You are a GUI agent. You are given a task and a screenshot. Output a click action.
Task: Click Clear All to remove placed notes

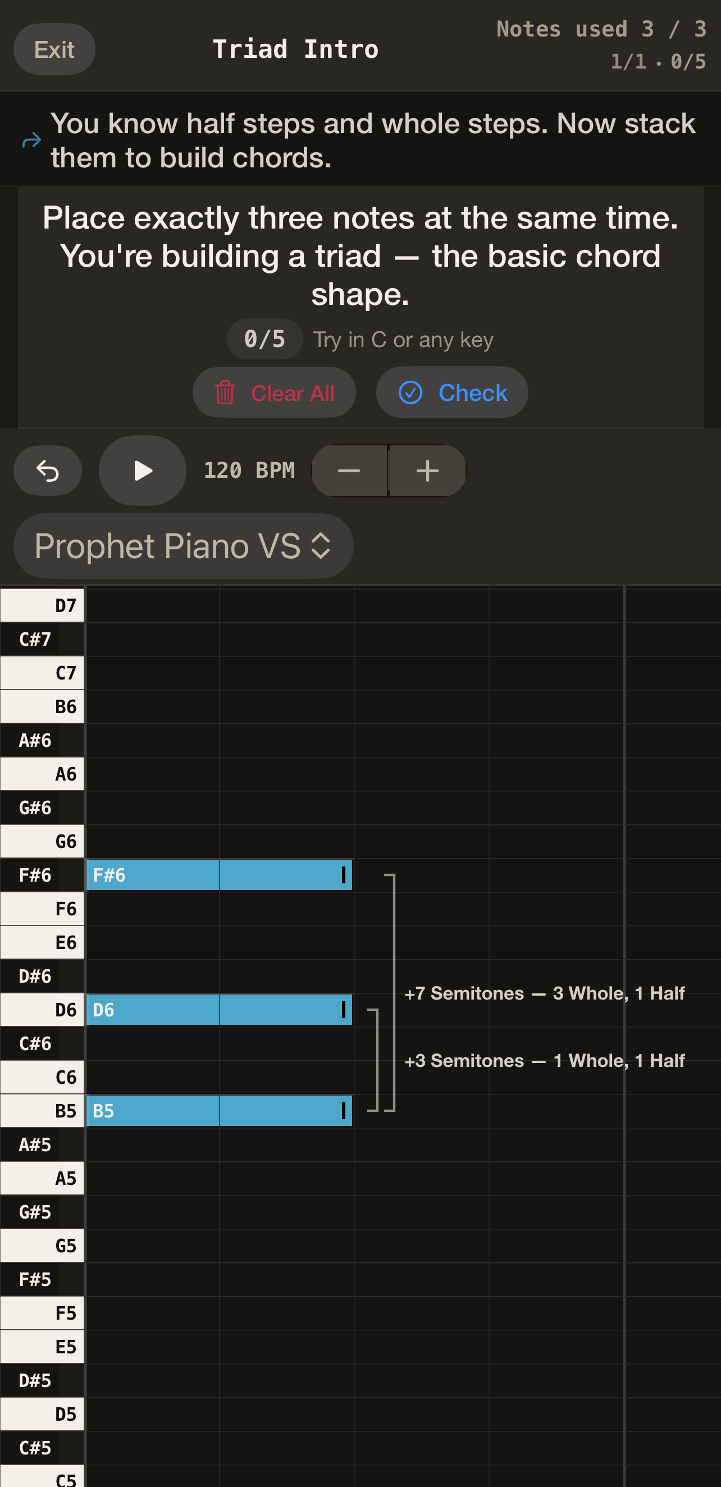(x=274, y=393)
